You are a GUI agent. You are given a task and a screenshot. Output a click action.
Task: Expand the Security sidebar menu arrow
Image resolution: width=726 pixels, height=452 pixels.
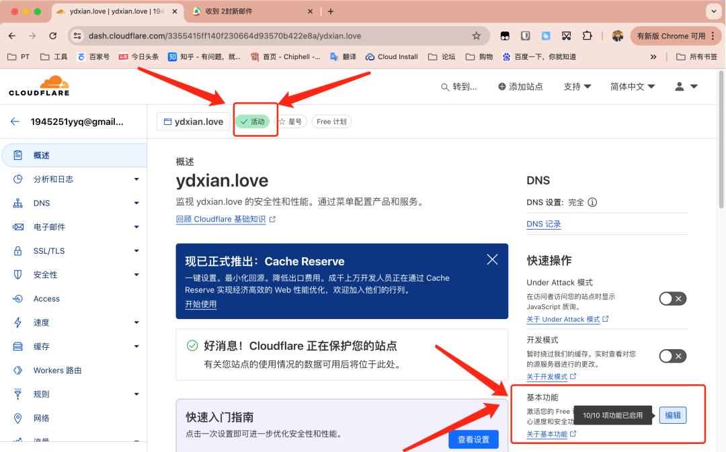pyautogui.click(x=136, y=275)
